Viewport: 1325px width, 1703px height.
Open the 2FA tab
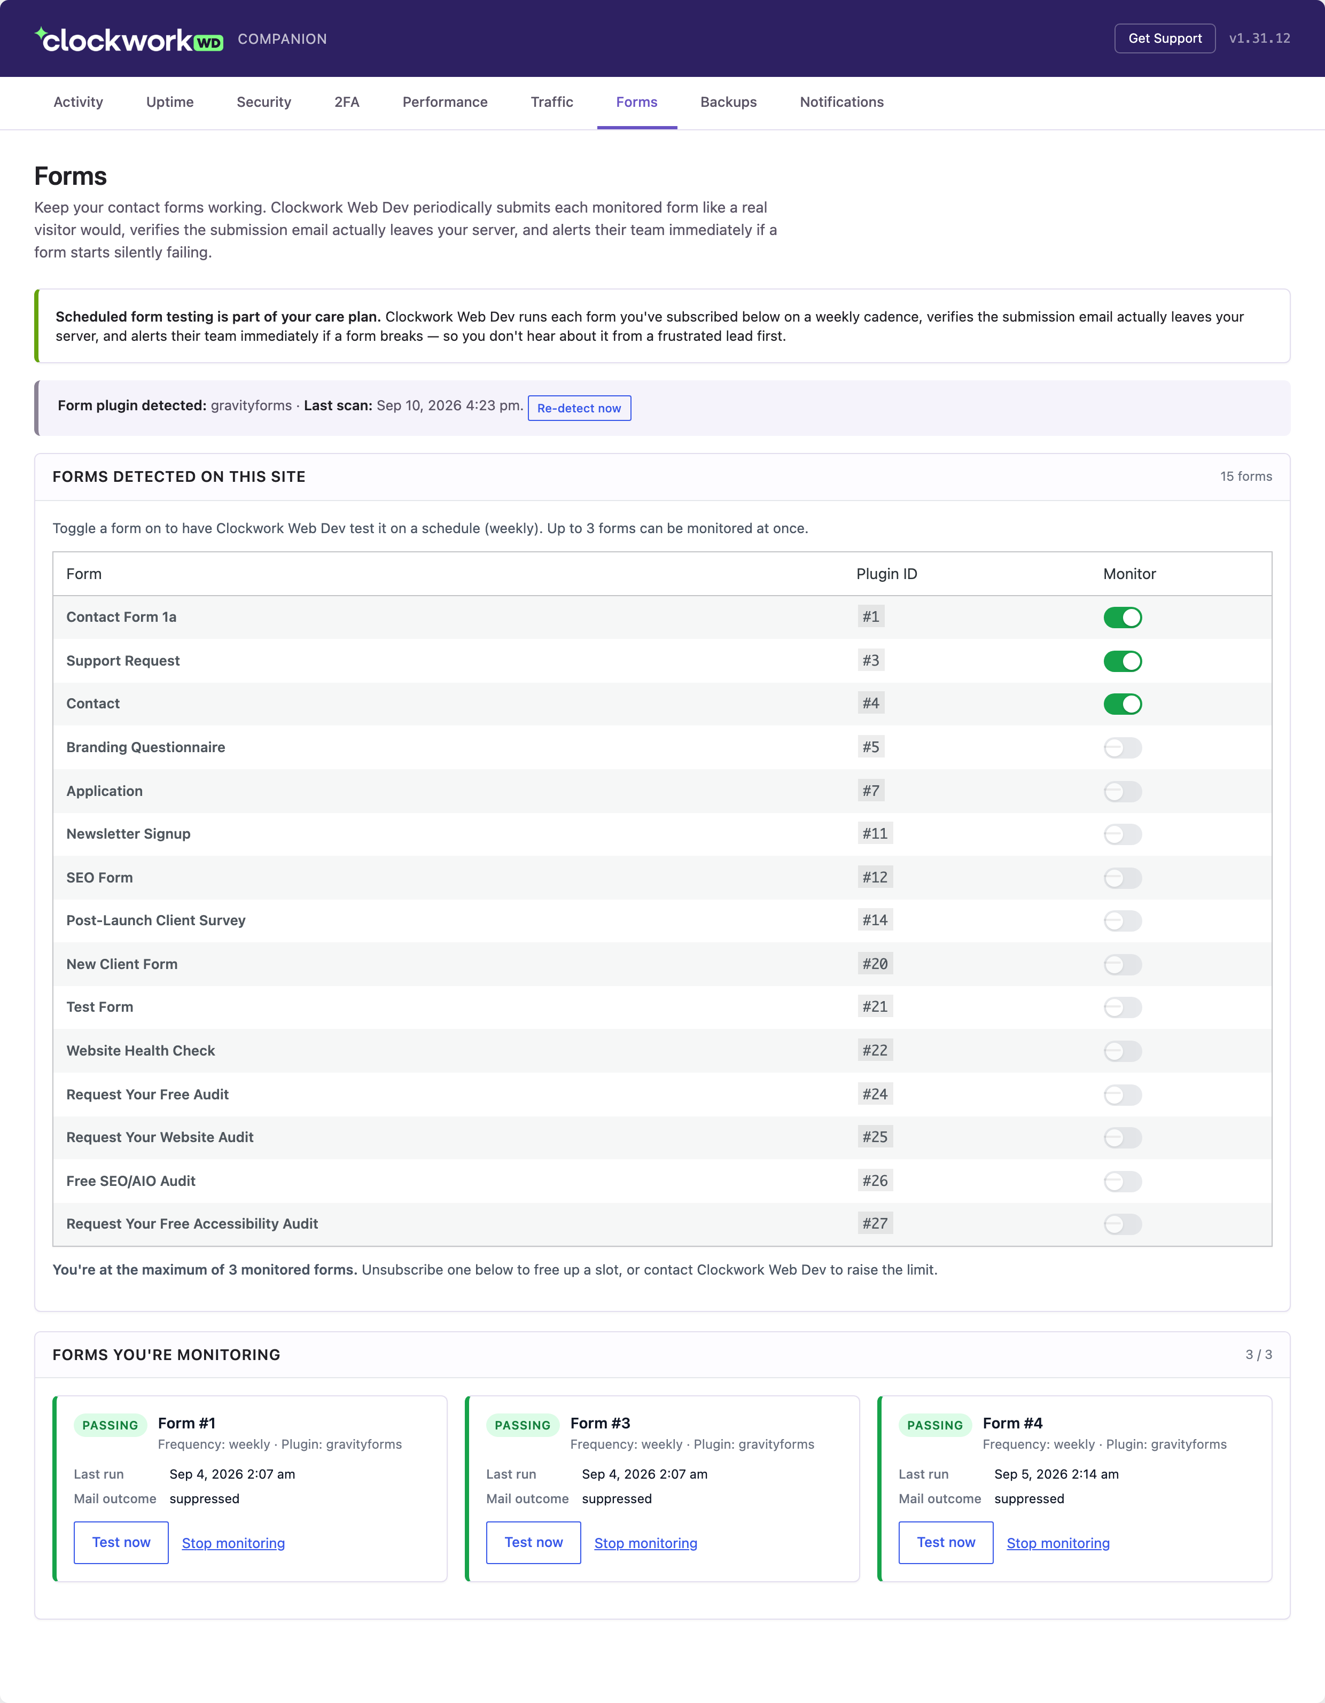(347, 102)
